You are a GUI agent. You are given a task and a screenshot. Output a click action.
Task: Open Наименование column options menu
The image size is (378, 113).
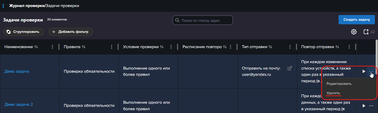(x=52, y=47)
